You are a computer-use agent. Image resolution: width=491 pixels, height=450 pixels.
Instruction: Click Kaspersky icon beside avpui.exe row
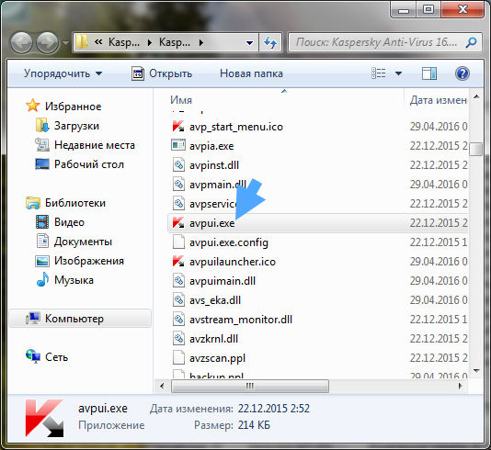(178, 223)
